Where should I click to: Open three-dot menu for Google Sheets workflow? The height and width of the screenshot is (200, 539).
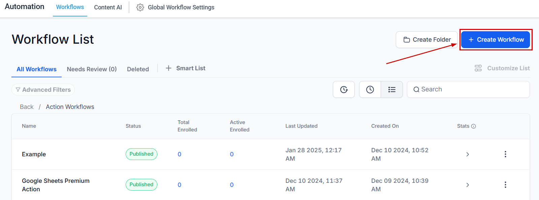(x=505, y=185)
